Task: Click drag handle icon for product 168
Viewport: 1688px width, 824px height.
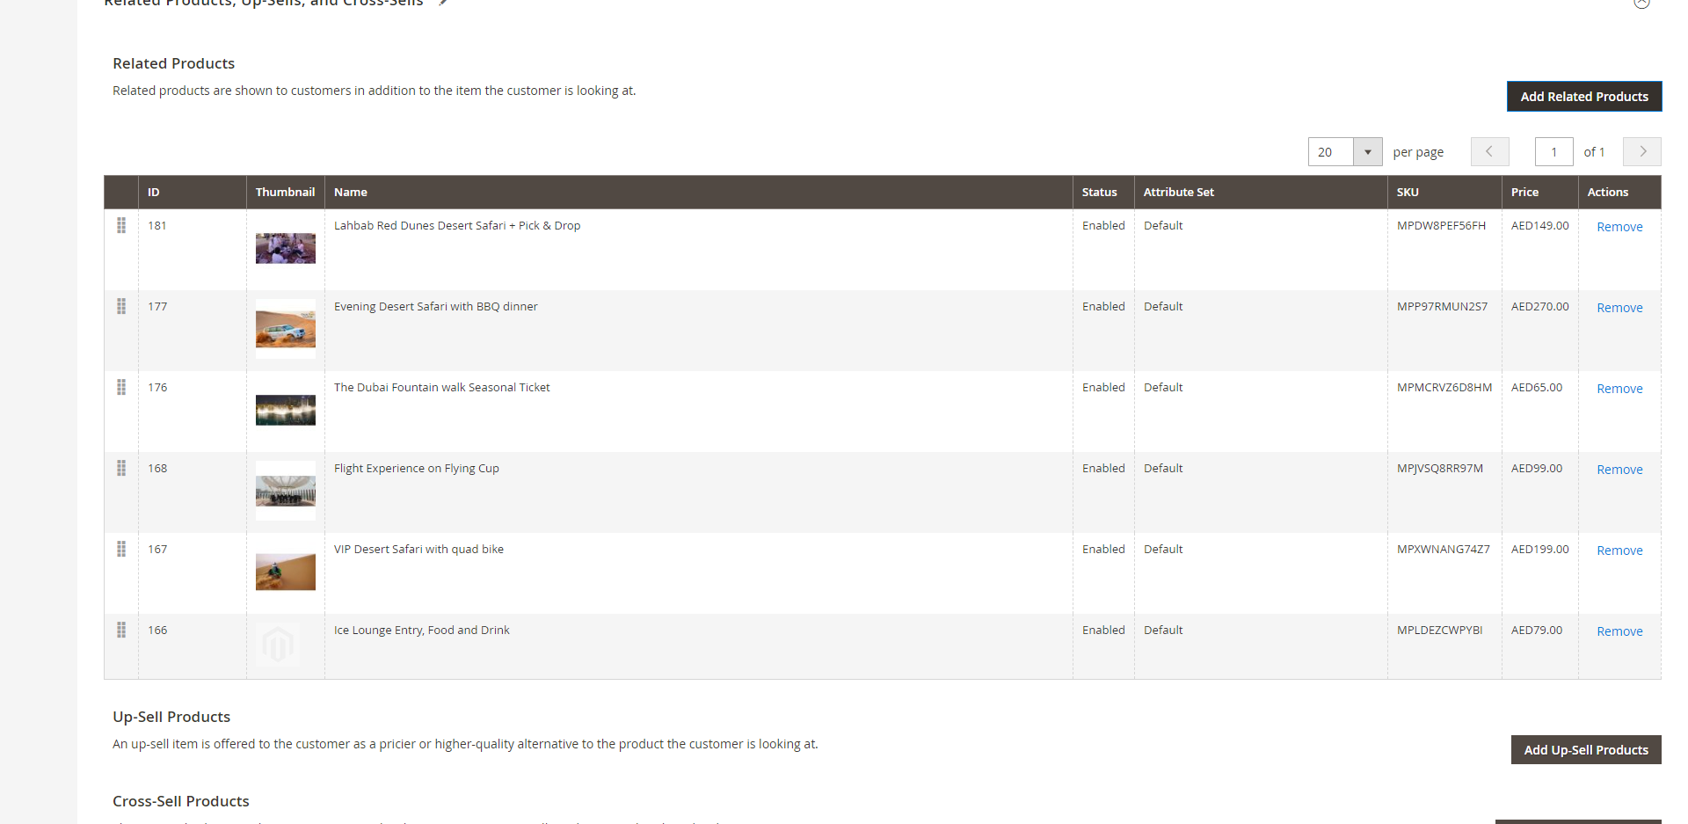Action: pos(121,468)
